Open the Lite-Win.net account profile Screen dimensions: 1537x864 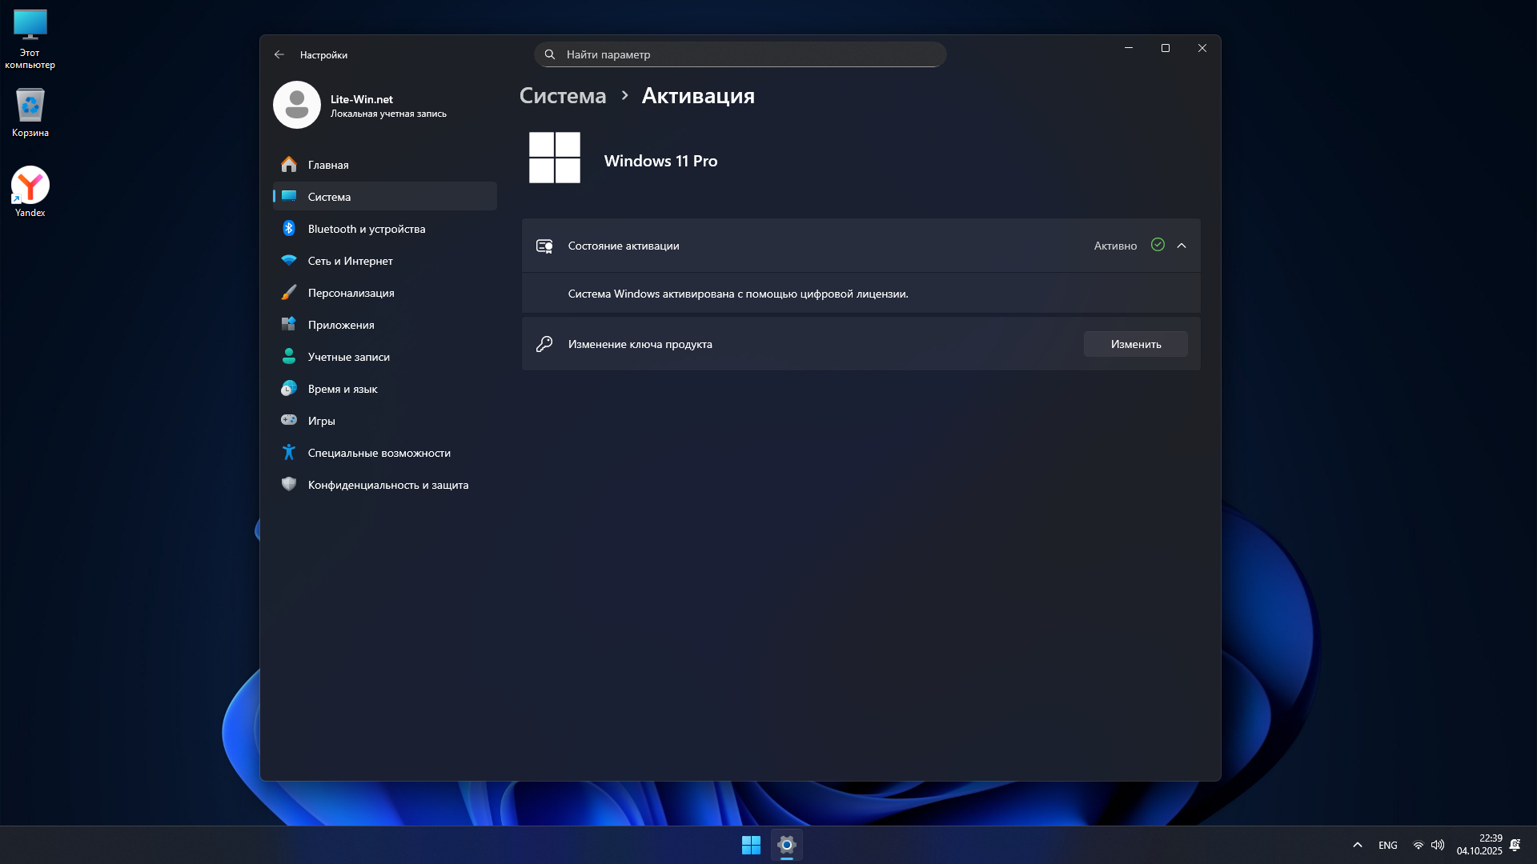tap(360, 105)
